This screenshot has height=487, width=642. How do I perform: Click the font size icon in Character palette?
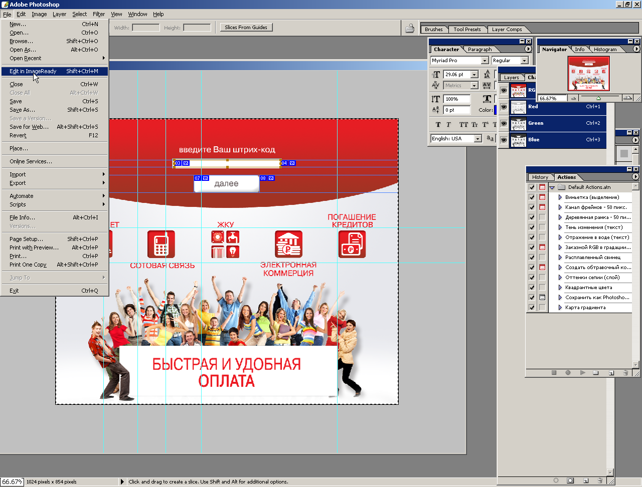point(436,75)
